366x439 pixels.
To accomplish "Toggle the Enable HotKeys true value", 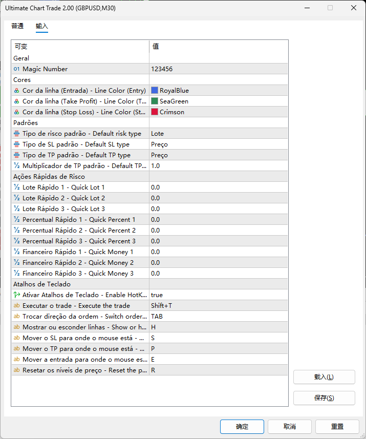I will click(218, 295).
